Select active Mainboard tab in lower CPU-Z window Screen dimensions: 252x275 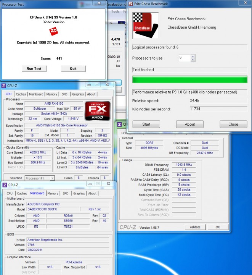click(37, 193)
